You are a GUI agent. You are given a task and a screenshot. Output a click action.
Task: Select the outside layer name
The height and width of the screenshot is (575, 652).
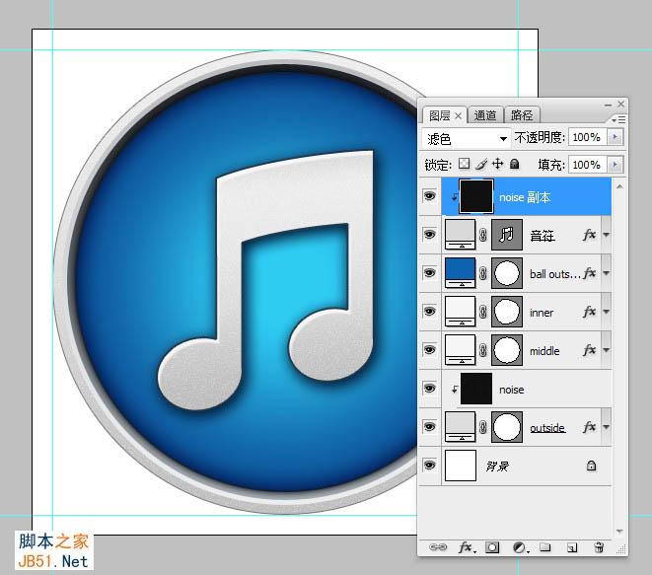(547, 428)
